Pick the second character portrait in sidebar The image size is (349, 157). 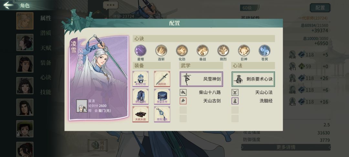(x=25, y=42)
